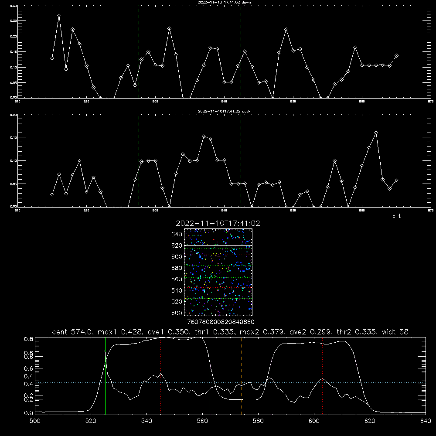Image resolution: width=436 pixels, height=436 pixels.
Task: Click the '620' y-axis label beside the image
Action: pyautogui.click(x=177, y=245)
